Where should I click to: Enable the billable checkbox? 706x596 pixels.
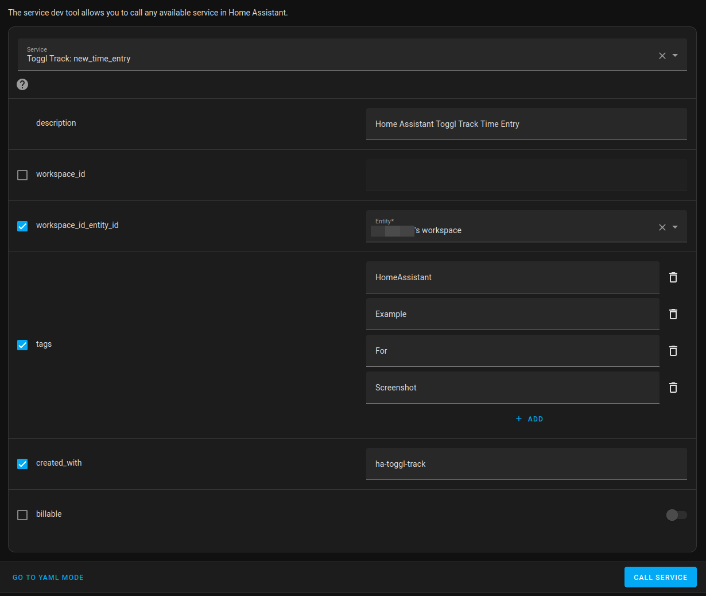(22, 515)
